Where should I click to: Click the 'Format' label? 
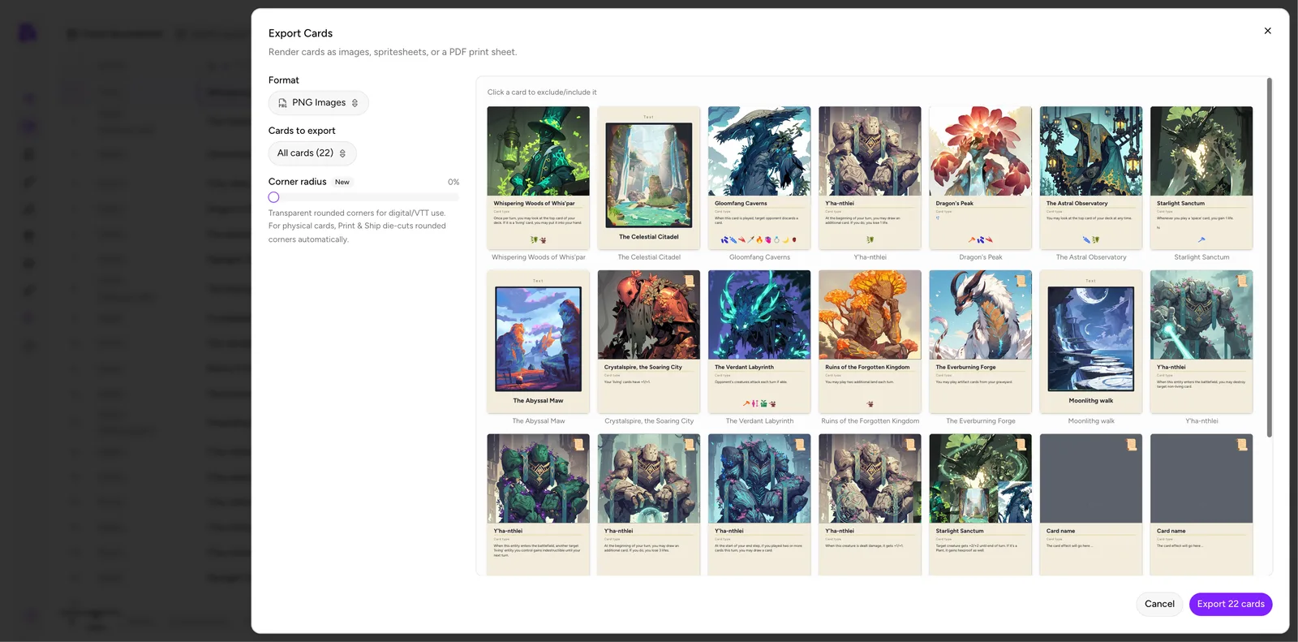coord(284,80)
